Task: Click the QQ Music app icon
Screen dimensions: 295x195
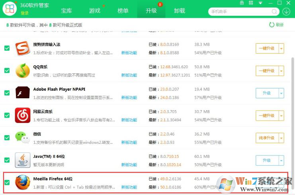Action: (x=23, y=71)
